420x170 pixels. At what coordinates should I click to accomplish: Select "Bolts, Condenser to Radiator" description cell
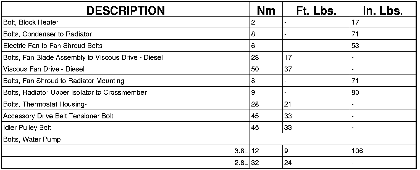click(48, 34)
